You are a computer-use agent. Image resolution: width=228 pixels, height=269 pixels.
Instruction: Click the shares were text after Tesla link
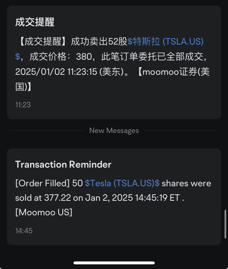(x=186, y=183)
